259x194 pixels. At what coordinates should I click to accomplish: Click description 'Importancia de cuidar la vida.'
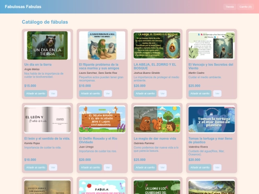click(43, 148)
